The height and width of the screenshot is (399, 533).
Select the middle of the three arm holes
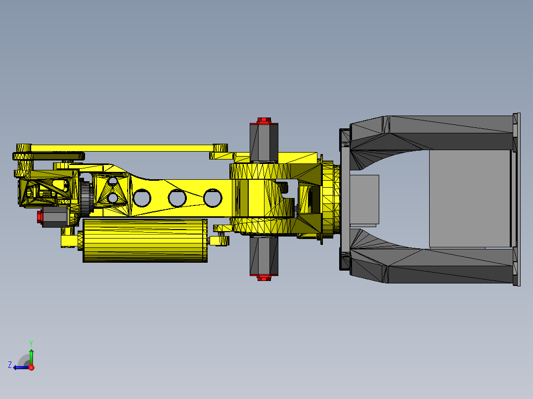click(x=177, y=198)
